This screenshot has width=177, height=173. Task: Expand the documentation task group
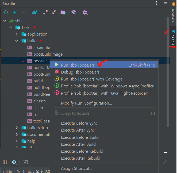point(17,134)
